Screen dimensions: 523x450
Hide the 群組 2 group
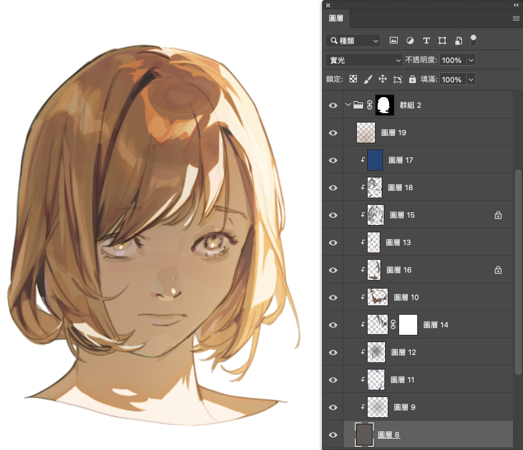(x=333, y=105)
